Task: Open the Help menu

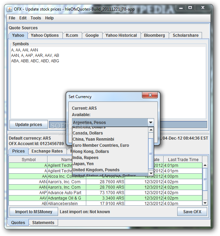Action: 49,18
